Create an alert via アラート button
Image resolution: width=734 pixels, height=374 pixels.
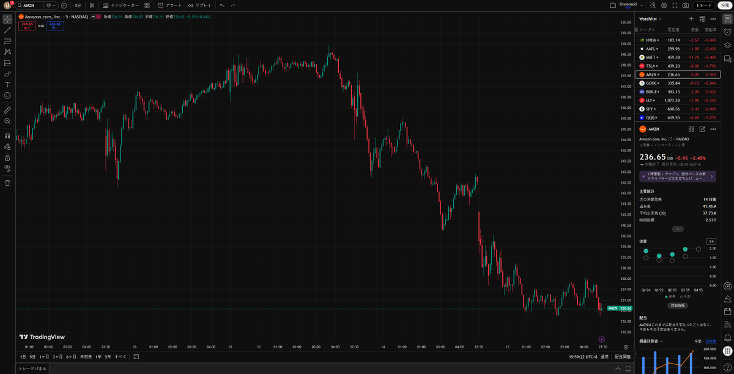click(170, 5)
